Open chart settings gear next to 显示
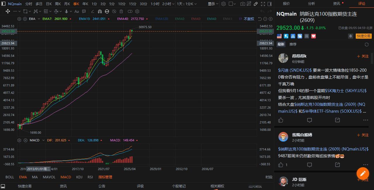Screen dimensions: 374x190 tap(224, 4)
